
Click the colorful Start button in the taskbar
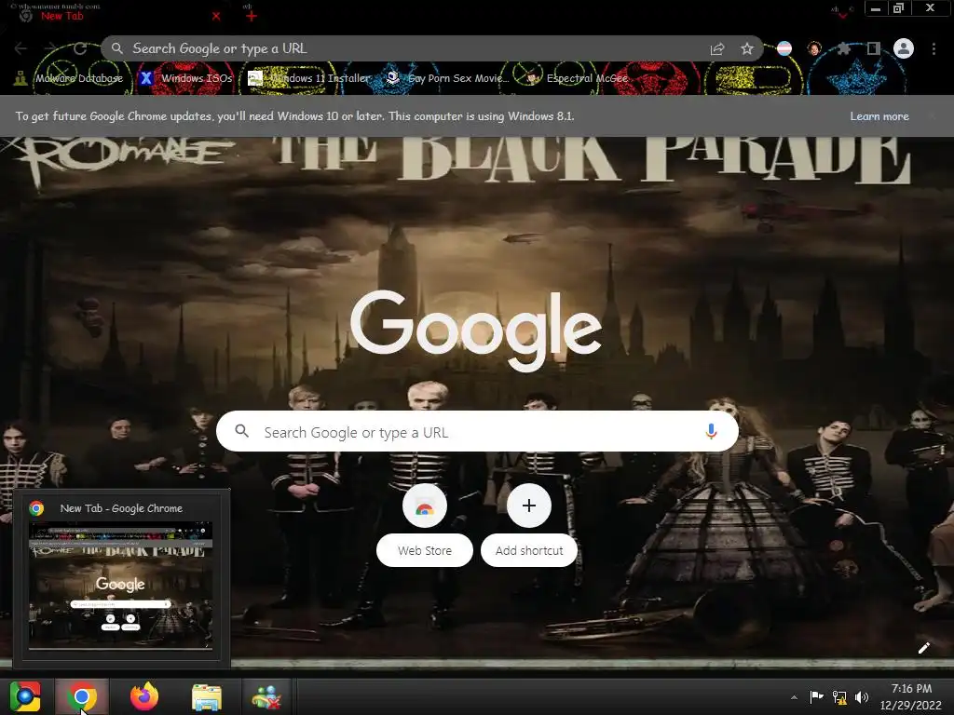tap(25, 696)
